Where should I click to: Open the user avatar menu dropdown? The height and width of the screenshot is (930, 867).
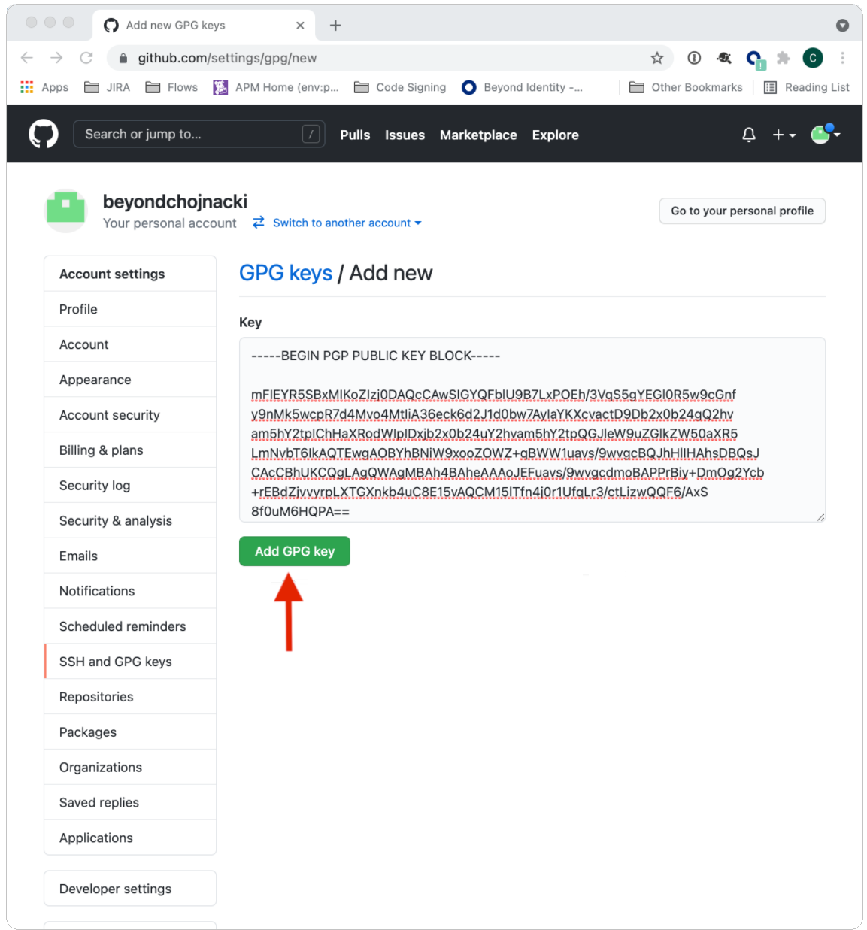[x=825, y=135]
